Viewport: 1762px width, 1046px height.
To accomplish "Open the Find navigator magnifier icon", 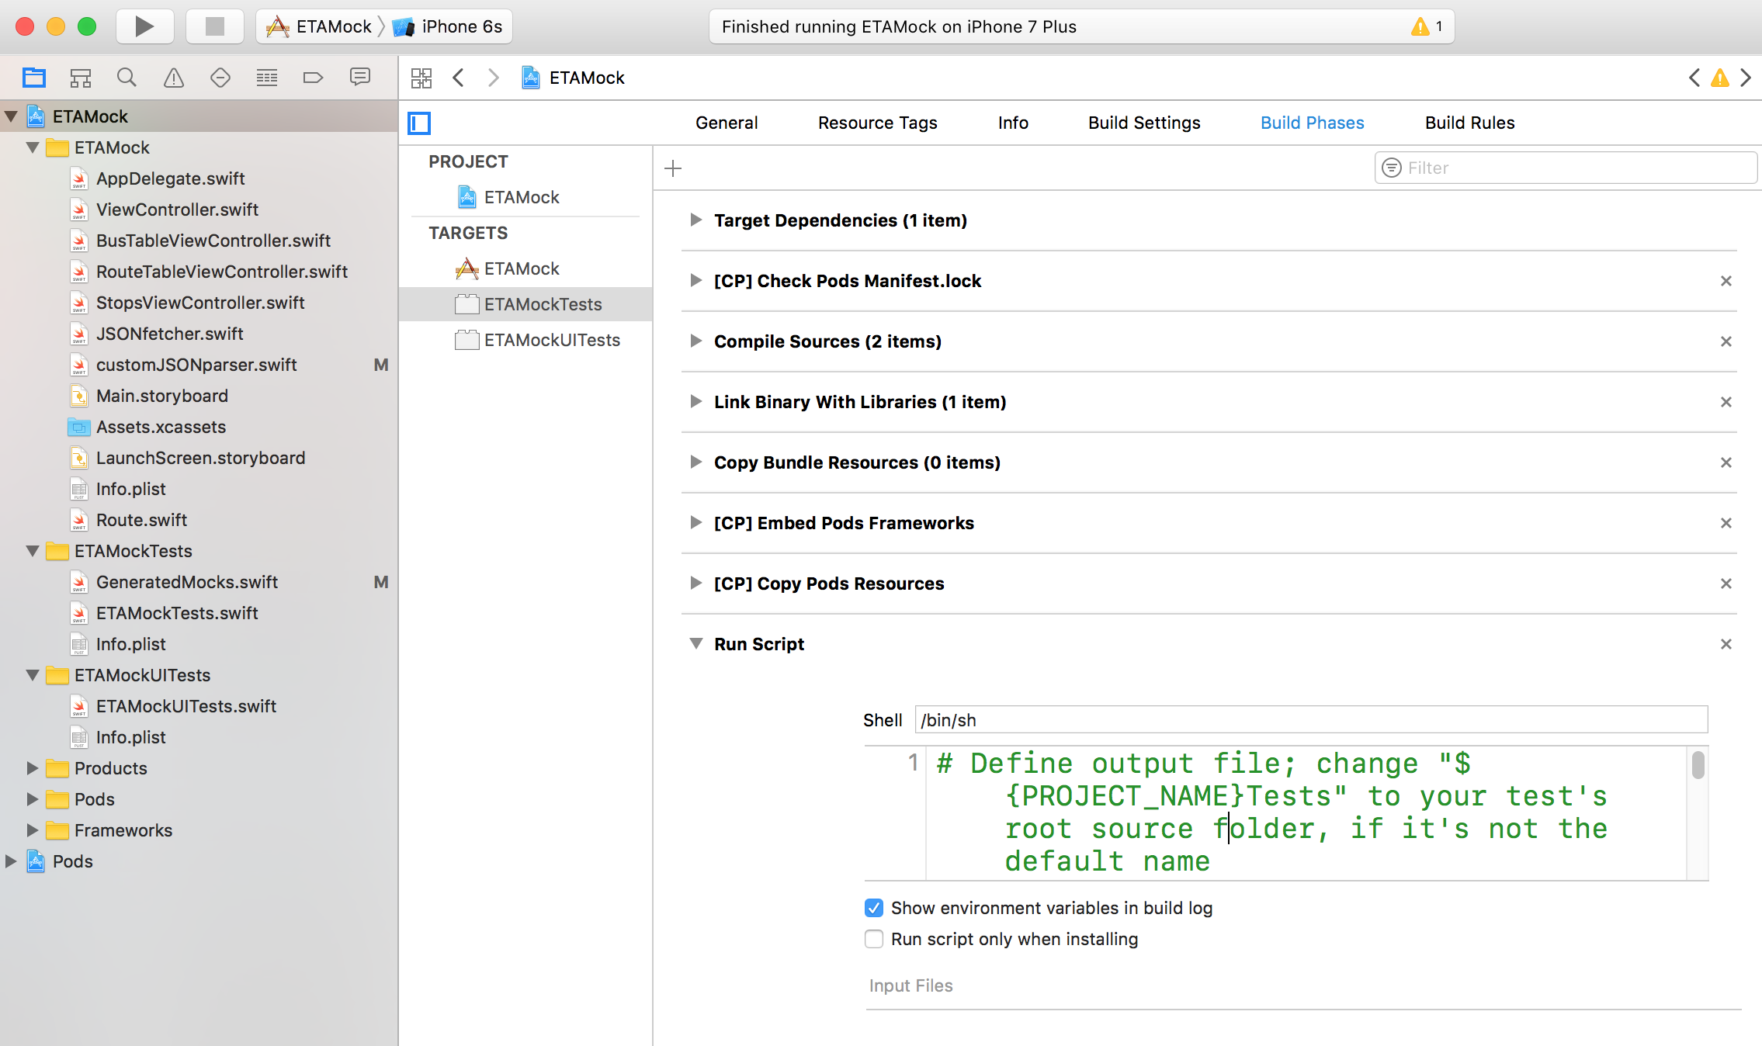I will click(x=127, y=78).
